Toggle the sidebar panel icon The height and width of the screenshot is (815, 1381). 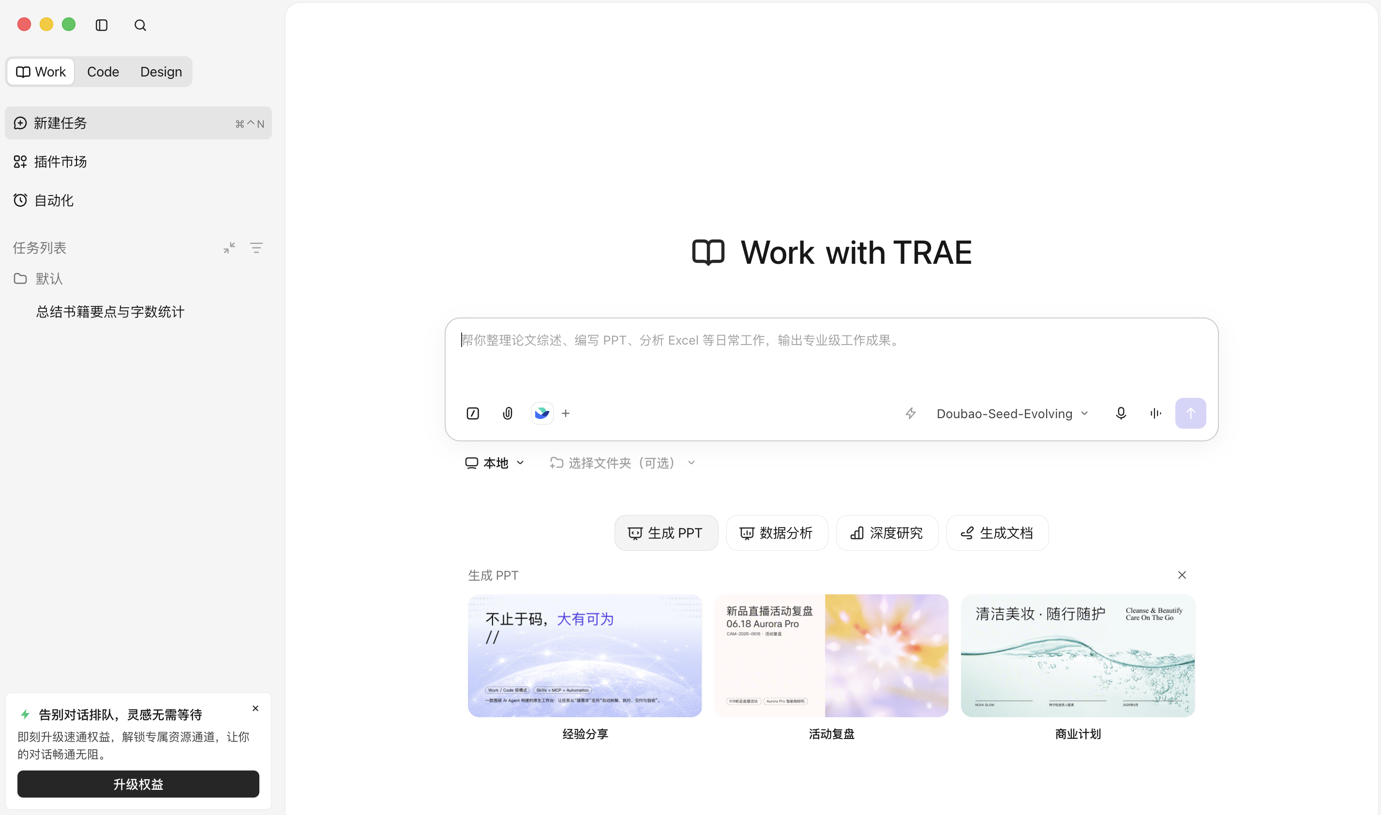(x=102, y=25)
